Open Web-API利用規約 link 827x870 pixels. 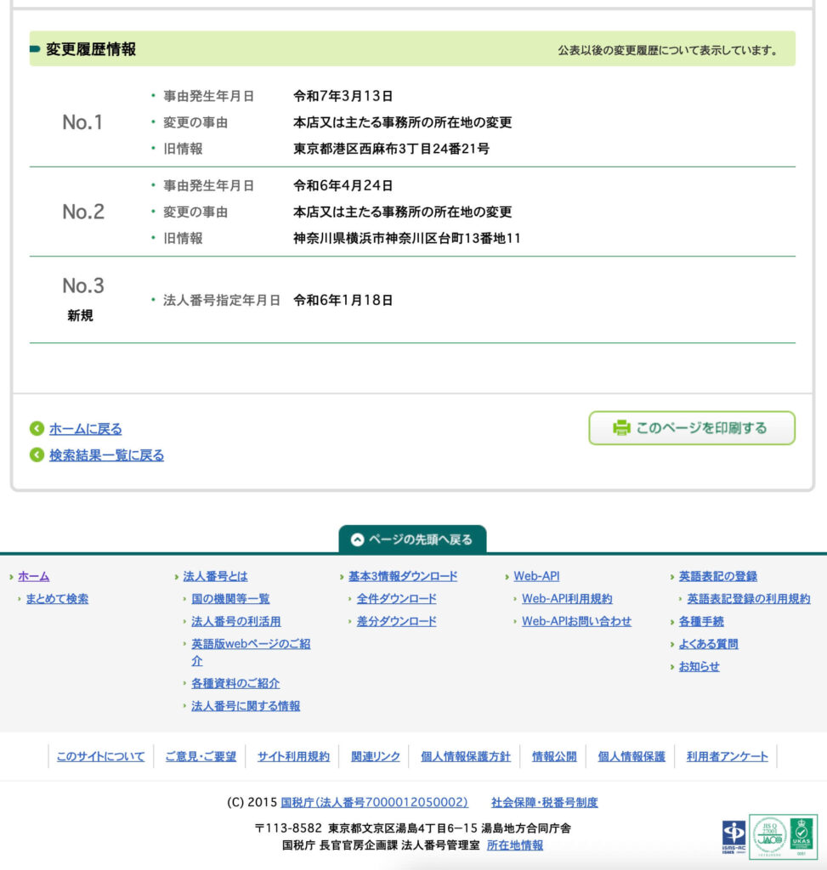tap(567, 599)
